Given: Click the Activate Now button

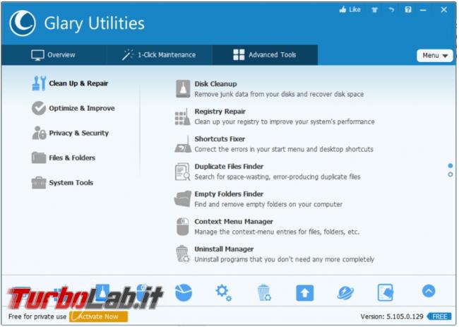Looking at the screenshot, I should click(x=98, y=316).
